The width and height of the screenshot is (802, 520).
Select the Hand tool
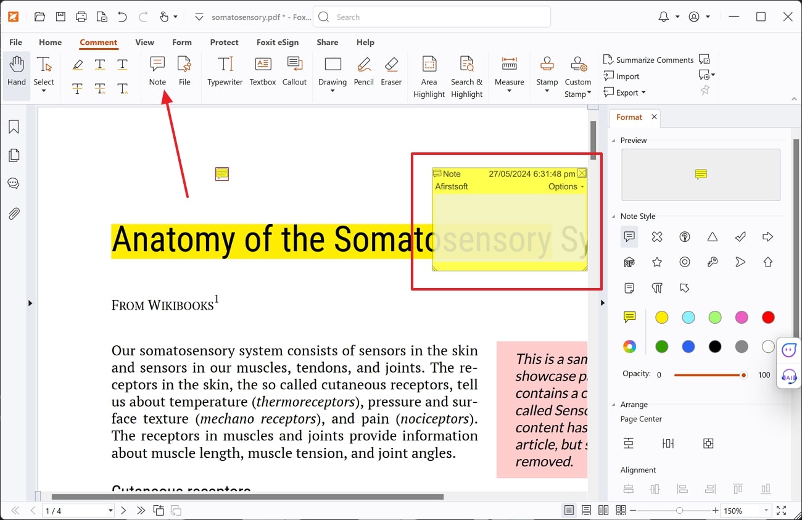pos(17,75)
